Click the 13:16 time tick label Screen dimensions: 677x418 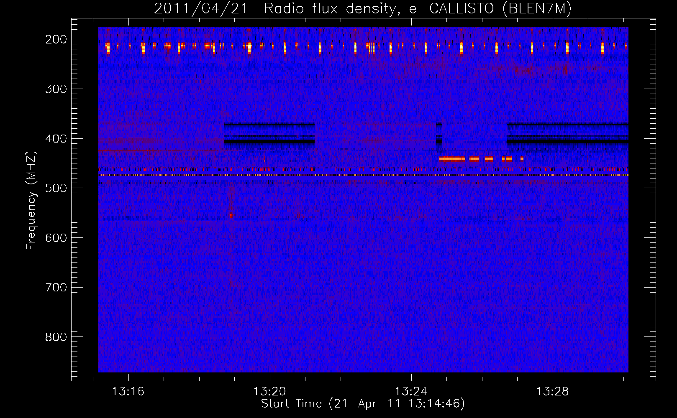point(128,391)
